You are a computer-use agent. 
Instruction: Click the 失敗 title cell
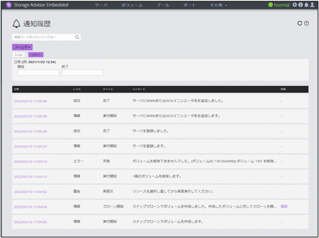coord(107,161)
